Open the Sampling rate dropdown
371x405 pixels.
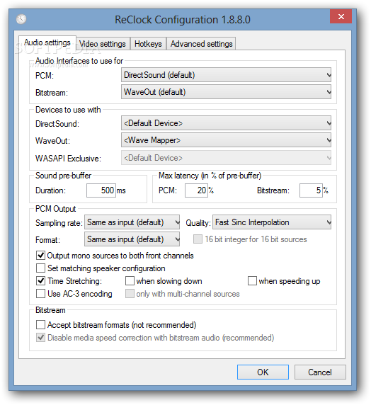click(132, 222)
